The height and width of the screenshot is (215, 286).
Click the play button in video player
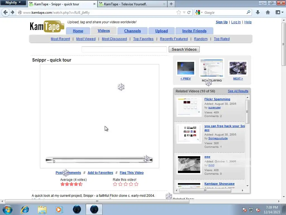point(49,160)
